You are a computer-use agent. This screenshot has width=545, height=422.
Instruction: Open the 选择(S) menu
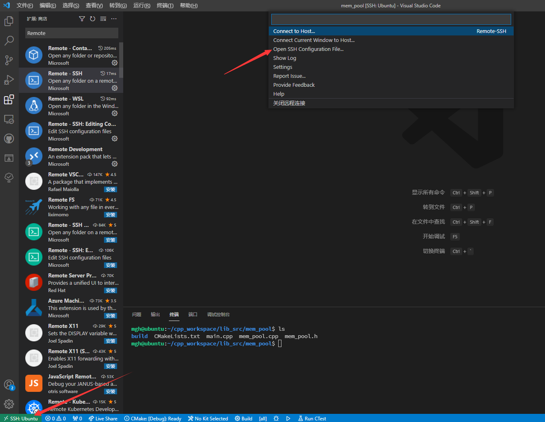[x=71, y=5]
